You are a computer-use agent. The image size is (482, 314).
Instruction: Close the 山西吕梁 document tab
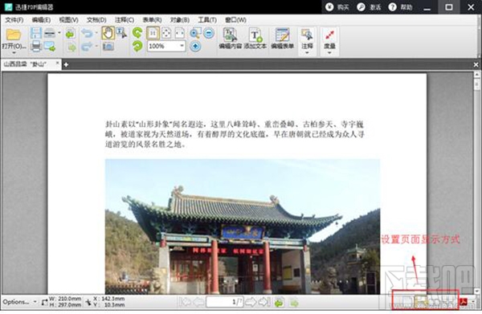tap(57, 63)
